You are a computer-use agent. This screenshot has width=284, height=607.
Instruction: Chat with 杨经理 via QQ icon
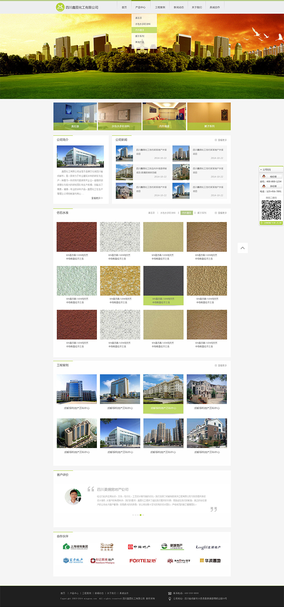point(264,176)
